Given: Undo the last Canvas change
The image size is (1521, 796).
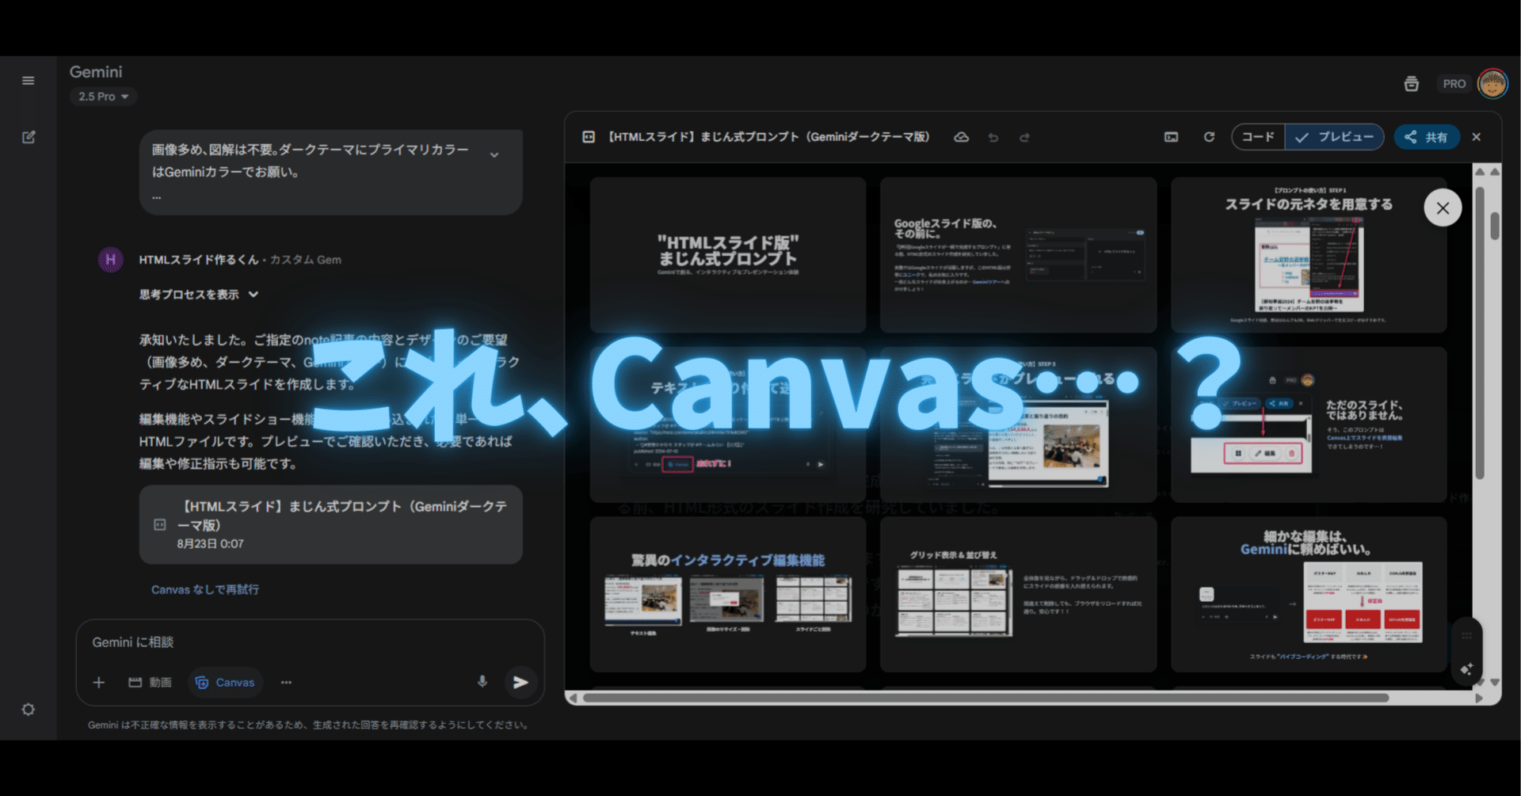Looking at the screenshot, I should (x=993, y=136).
